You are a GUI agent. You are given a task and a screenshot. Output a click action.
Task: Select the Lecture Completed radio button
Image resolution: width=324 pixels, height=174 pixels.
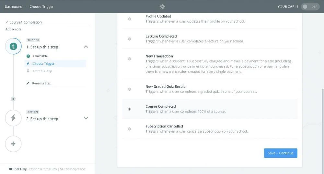pyautogui.click(x=130, y=39)
